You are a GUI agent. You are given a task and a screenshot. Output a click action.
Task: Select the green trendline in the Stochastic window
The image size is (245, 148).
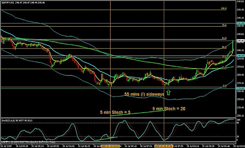click(107, 139)
